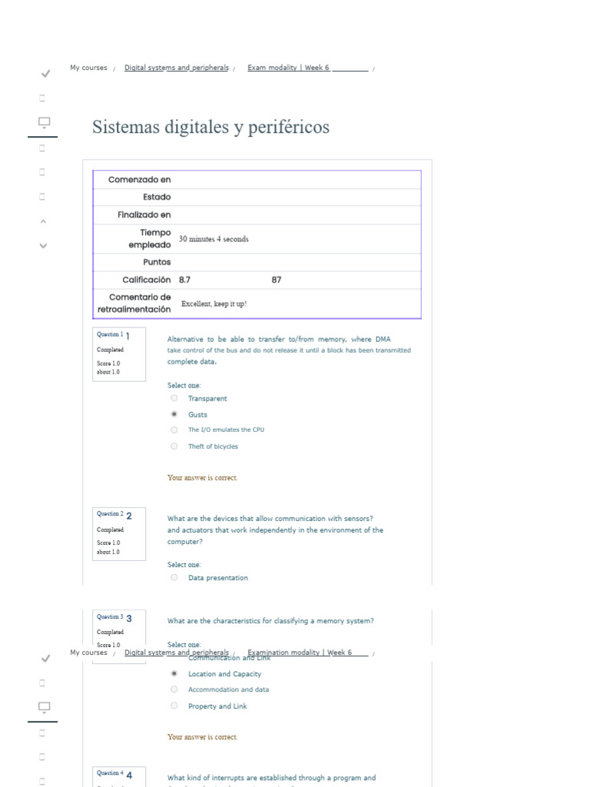Click the monitor icon in upper sidebar
Screen dimensions: 590x787
pos(44,122)
